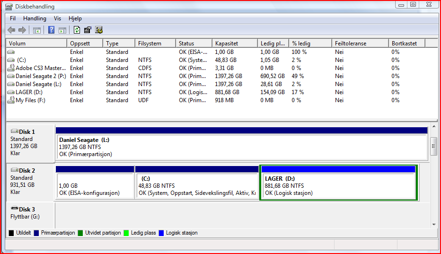Click the OK (EISA-... status cell
Screen dimensions: 441x254
pyautogui.click(x=193, y=52)
